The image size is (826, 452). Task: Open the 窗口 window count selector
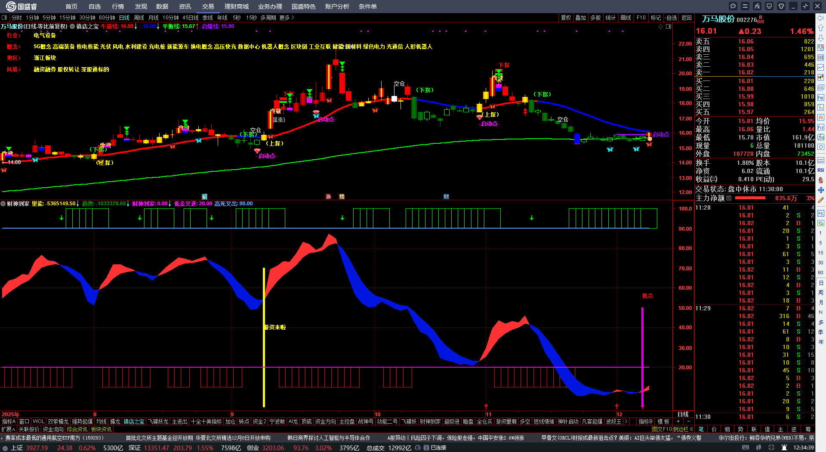click(x=25, y=421)
